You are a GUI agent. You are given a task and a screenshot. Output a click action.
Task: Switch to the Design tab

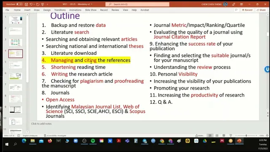[47, 10]
